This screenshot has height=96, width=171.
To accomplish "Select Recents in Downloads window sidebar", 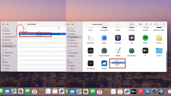I will [x=9, y=34].
